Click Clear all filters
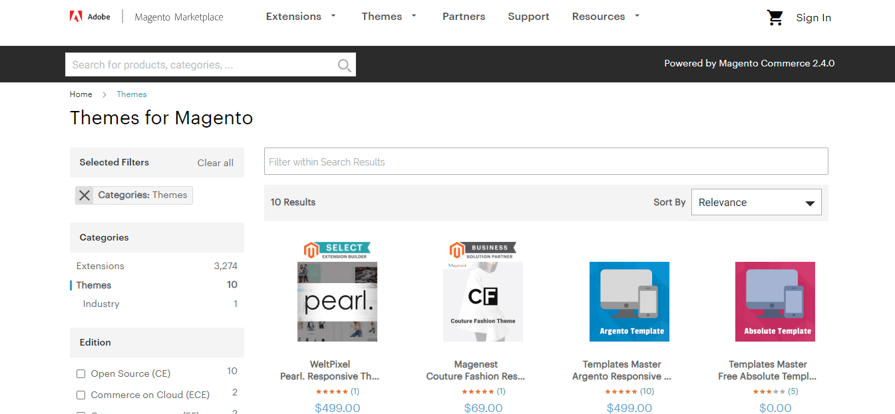 [x=216, y=163]
